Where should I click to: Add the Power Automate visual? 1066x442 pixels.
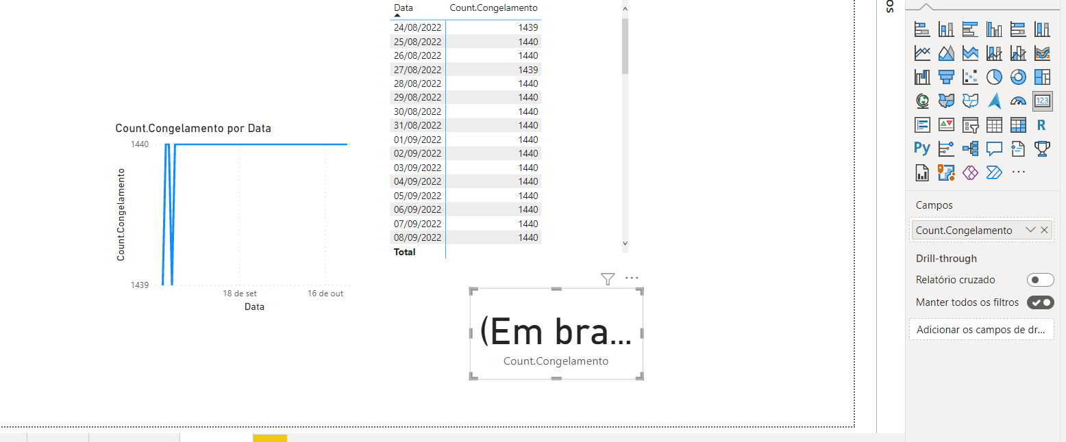pos(994,172)
